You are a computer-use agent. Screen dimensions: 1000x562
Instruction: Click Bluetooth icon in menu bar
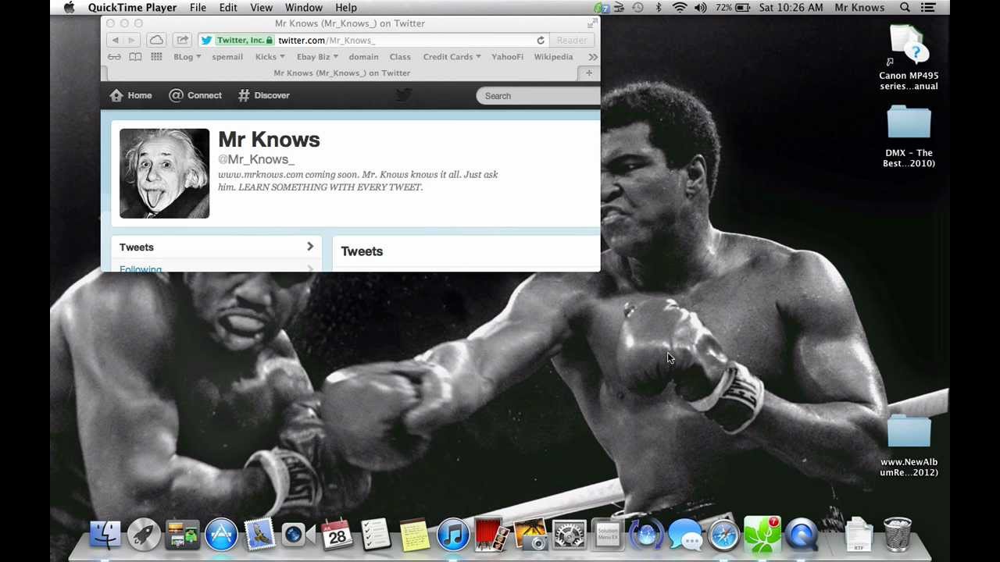(x=659, y=8)
